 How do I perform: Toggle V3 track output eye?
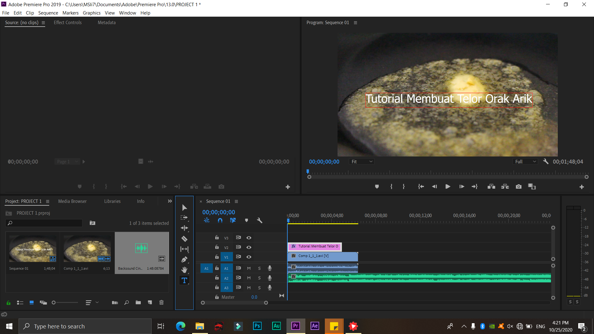(x=249, y=238)
